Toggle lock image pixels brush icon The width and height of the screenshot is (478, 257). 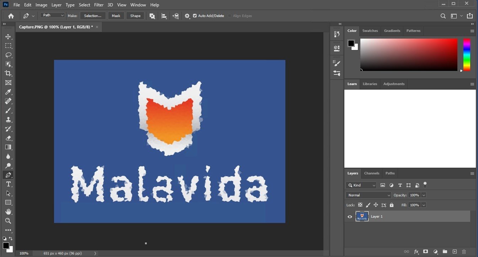(x=368, y=205)
